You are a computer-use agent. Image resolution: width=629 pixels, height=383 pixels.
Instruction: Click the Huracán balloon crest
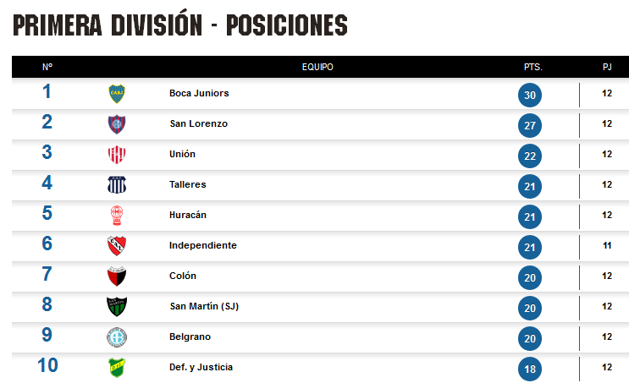(117, 215)
